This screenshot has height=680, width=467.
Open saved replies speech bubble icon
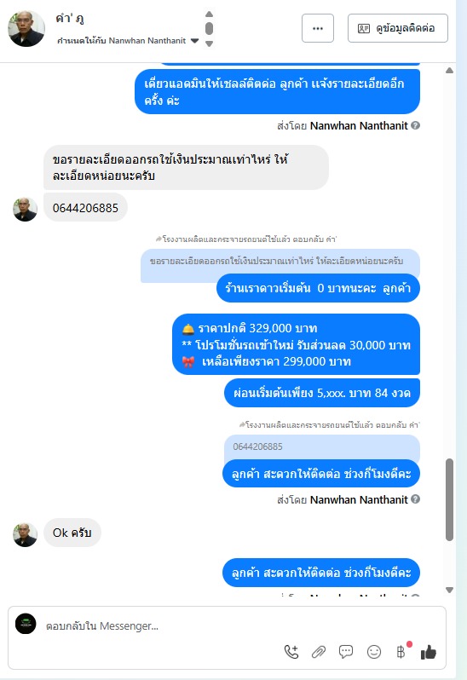point(346,651)
